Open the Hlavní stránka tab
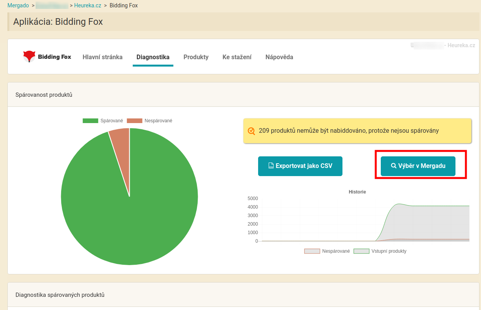Image resolution: width=481 pixels, height=310 pixels. pos(103,57)
